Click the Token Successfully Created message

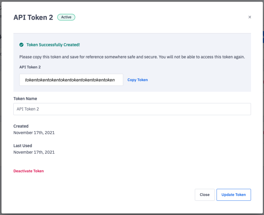pyautogui.click(x=53, y=45)
